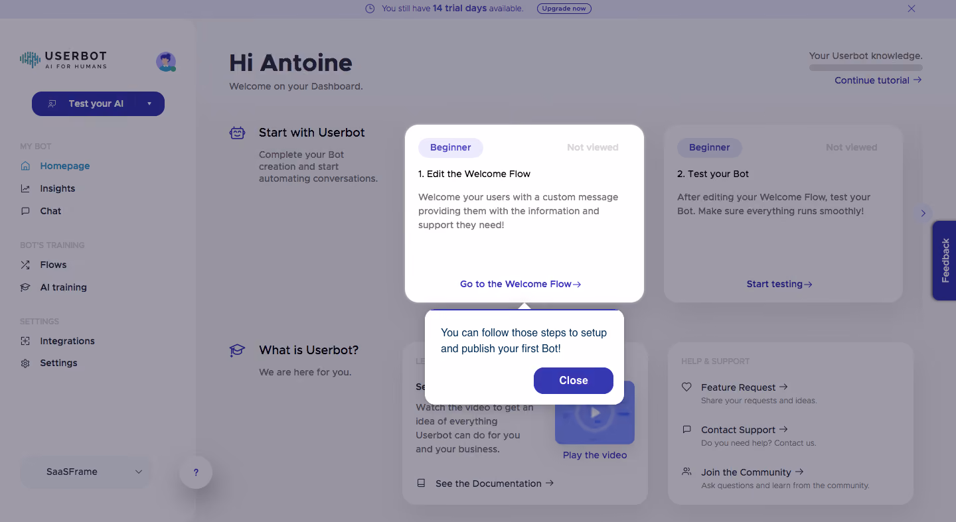Click the Start testing link
The image size is (956, 522).
779,284
